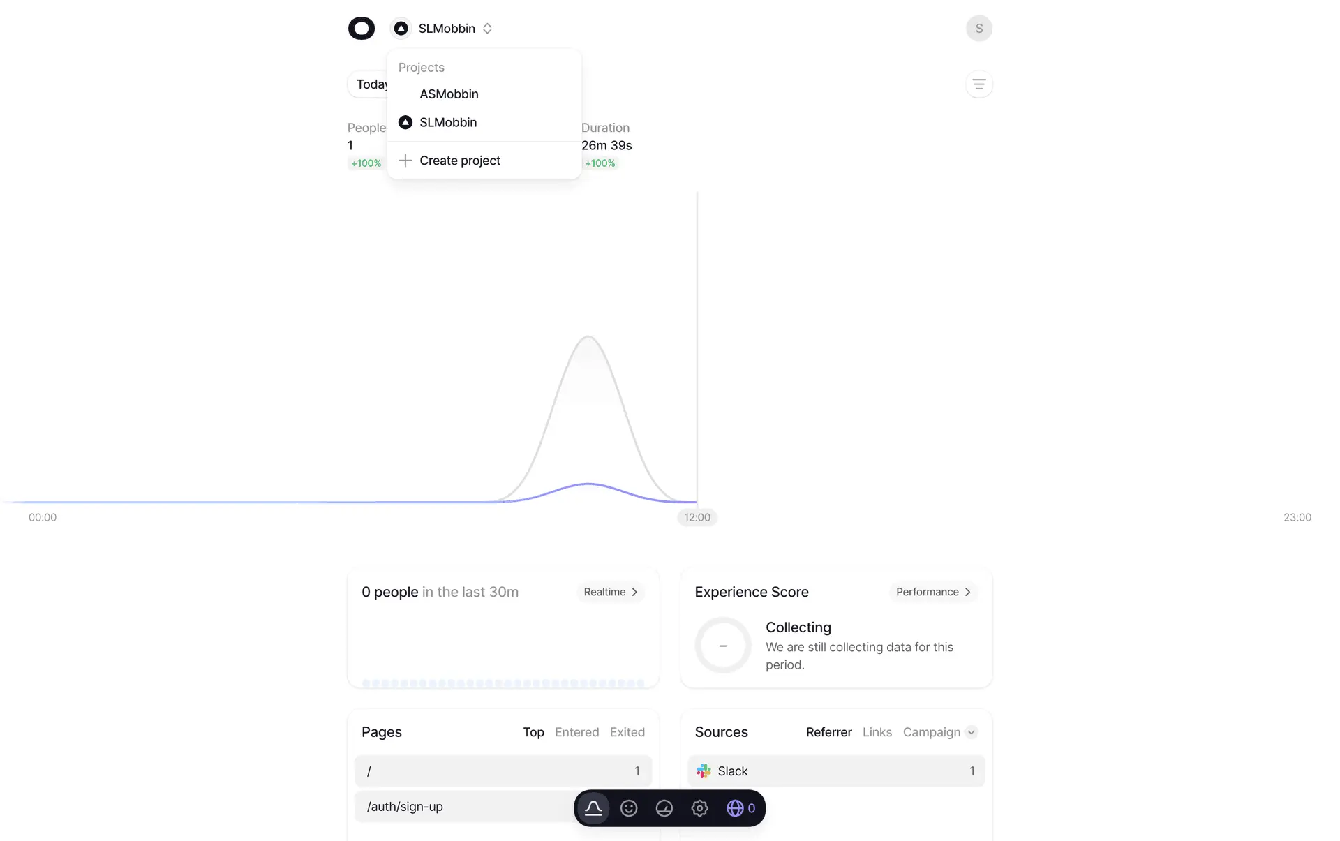Switch Pages to the Entered tab
The width and height of the screenshot is (1340, 841).
coord(576,732)
